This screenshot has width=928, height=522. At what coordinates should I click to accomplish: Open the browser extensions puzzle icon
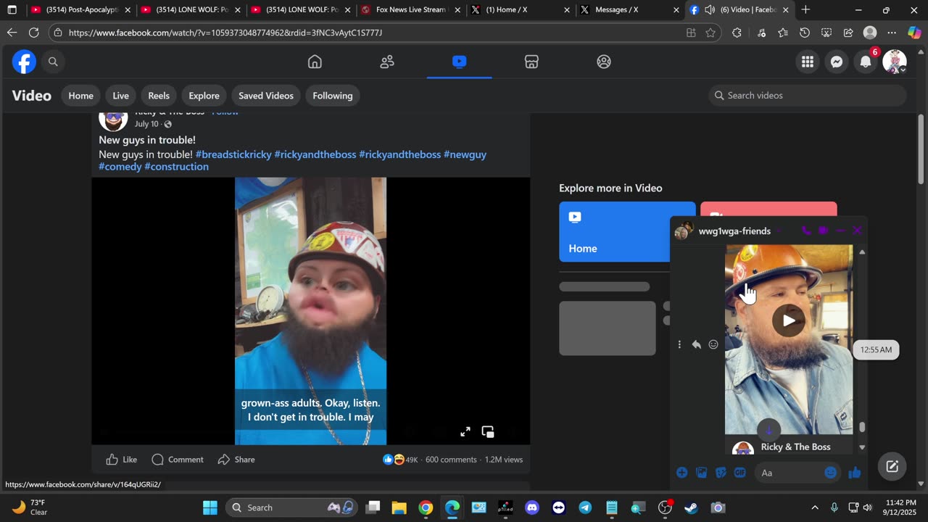[x=737, y=33]
